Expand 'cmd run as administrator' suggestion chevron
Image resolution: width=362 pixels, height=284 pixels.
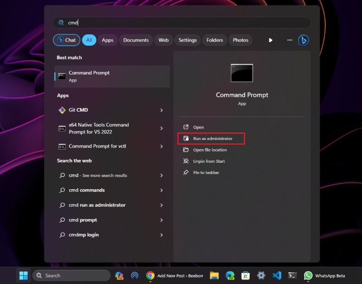pyautogui.click(x=161, y=205)
